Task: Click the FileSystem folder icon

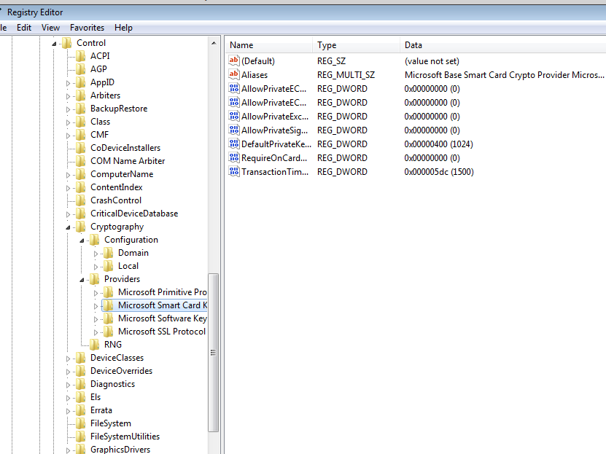Action: [81, 423]
